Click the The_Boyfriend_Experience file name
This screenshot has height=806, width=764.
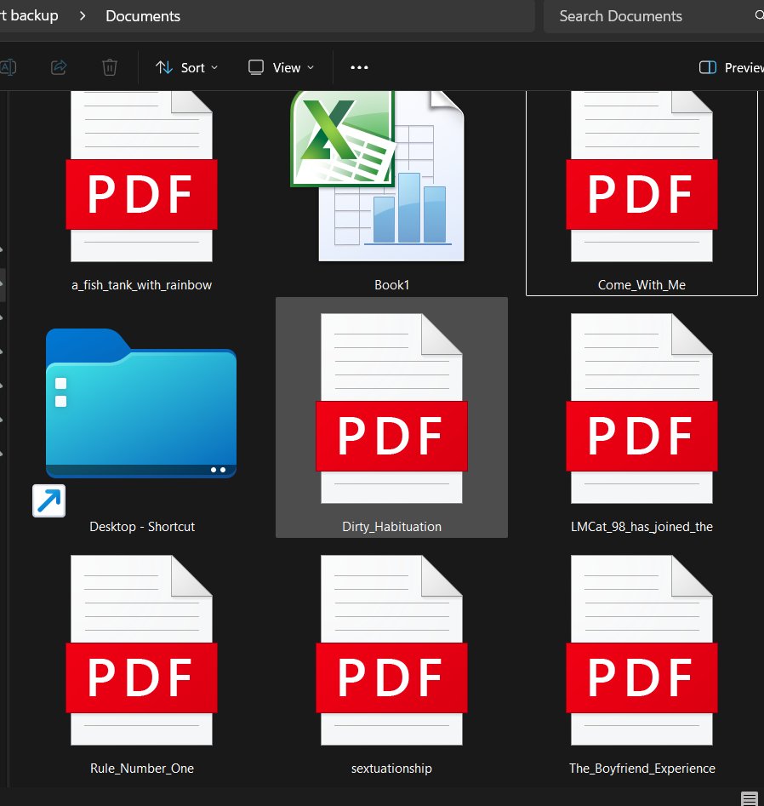641,768
